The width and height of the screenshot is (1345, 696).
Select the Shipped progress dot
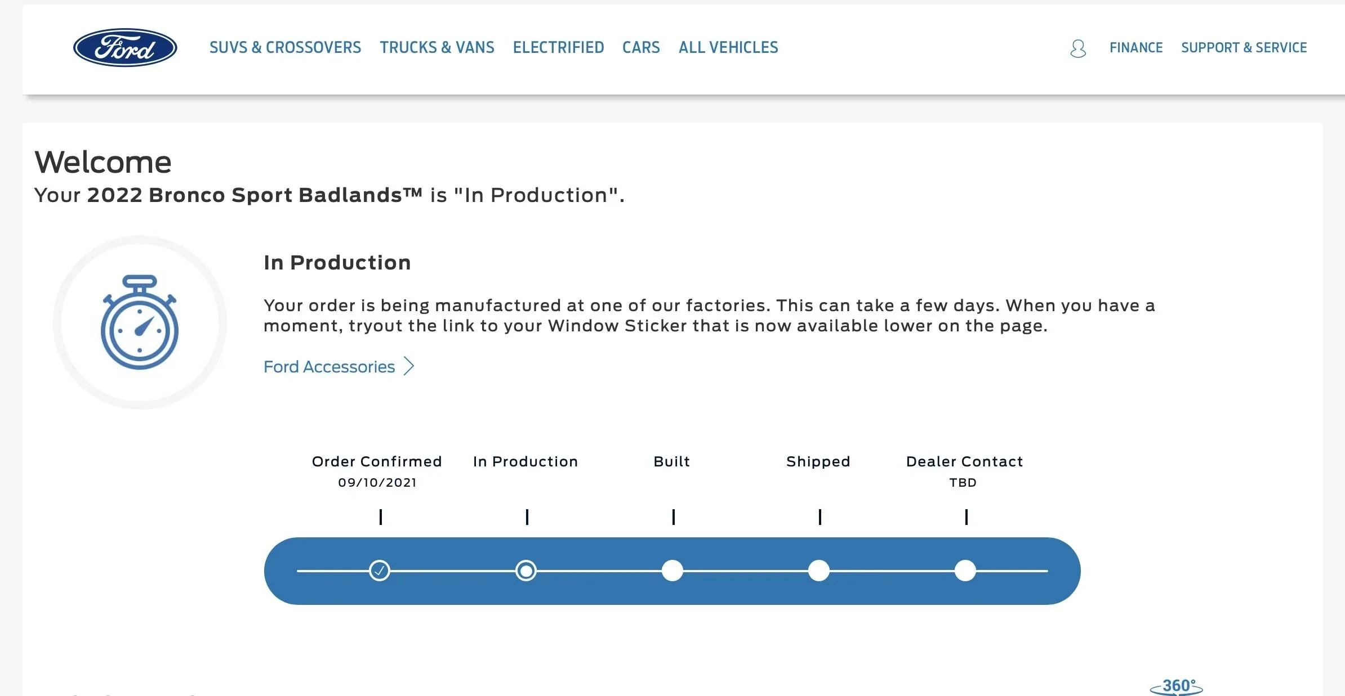pos(819,571)
